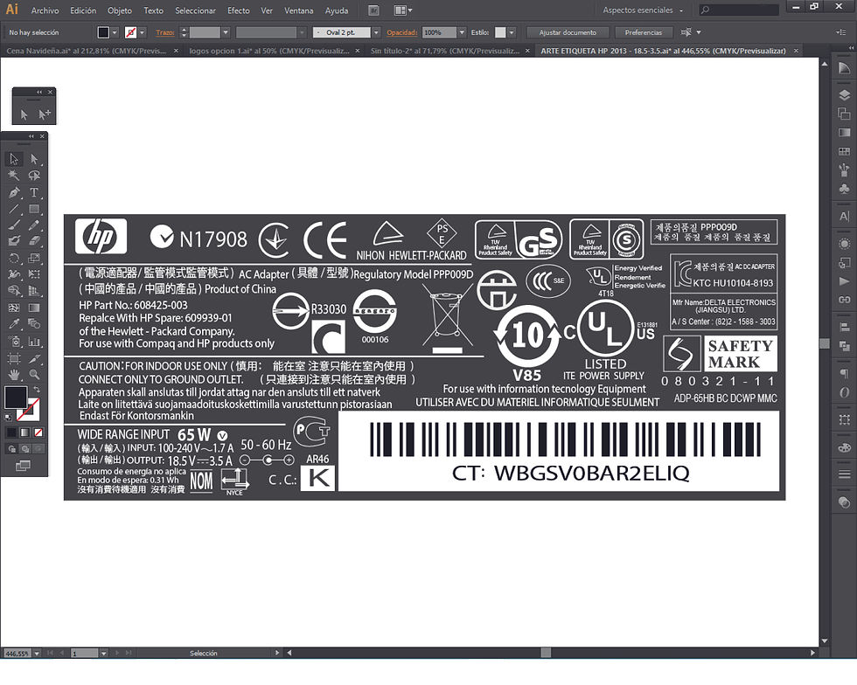857x685 pixels.
Task: Open the Swatches panel icon
Action: pyautogui.click(x=844, y=151)
